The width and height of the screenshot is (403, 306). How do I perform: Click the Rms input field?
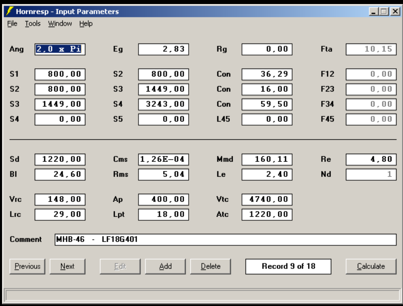point(164,174)
